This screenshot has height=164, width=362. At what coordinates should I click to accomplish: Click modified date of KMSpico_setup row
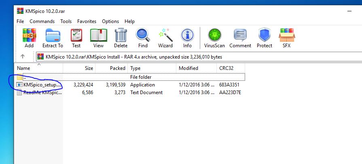click(197, 85)
